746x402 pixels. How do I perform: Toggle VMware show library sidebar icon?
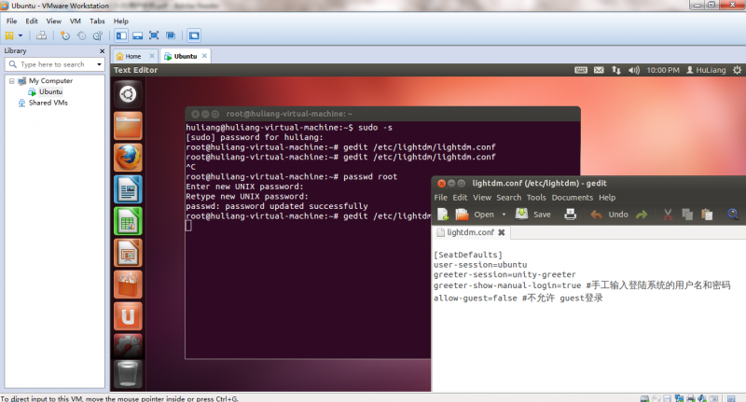click(121, 35)
